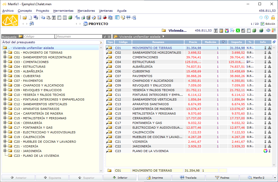
Task: Open the Concepto menu
Action: pyautogui.click(x=25, y=11)
